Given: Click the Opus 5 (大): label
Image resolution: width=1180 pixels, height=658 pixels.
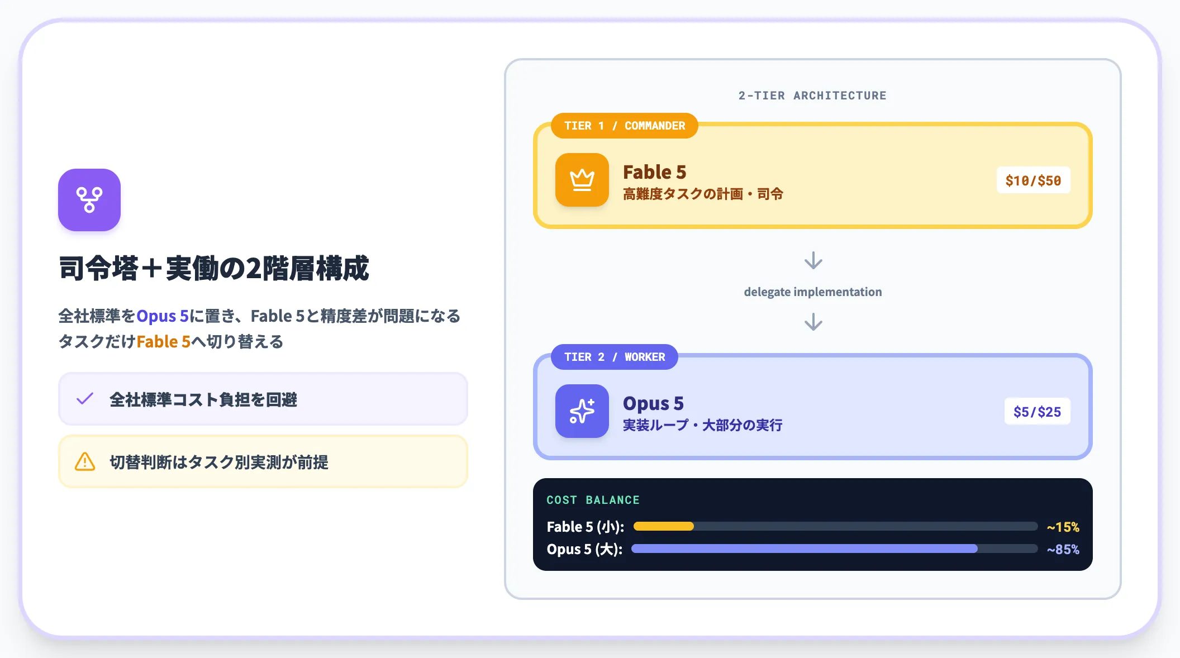Looking at the screenshot, I should point(584,549).
